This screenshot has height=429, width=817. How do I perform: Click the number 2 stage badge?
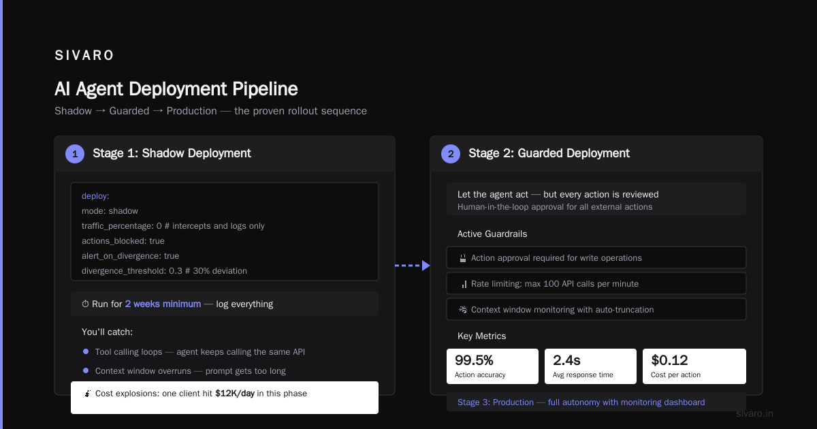[x=451, y=154]
